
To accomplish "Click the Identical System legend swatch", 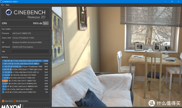I will click(x=14, y=101).
